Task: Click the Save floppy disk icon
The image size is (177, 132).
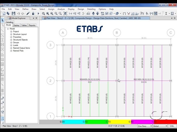Action: 14,13
